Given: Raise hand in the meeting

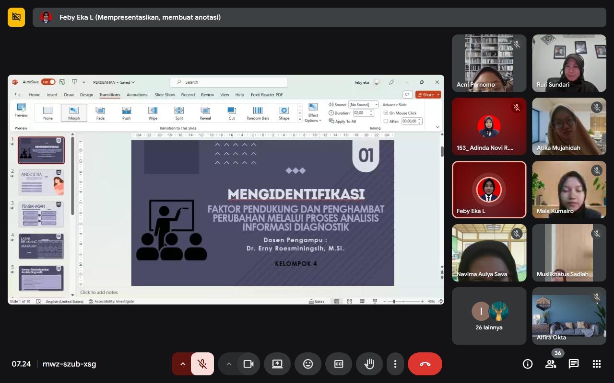Looking at the screenshot, I should coord(369,364).
